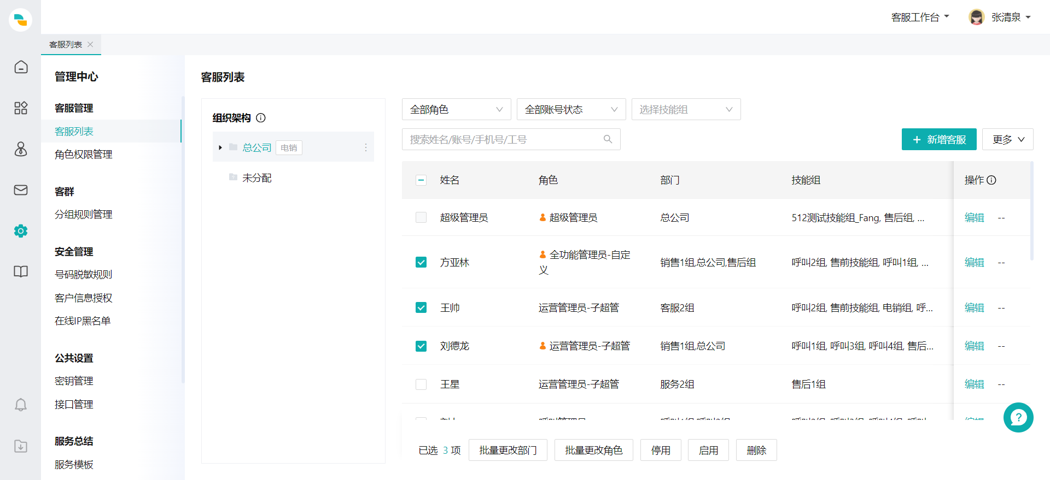Open the 全部账号状态 dropdown
The image size is (1050, 480).
point(571,109)
